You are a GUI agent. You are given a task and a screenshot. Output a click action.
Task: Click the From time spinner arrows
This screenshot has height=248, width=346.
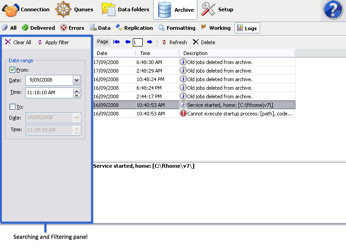pyautogui.click(x=76, y=93)
